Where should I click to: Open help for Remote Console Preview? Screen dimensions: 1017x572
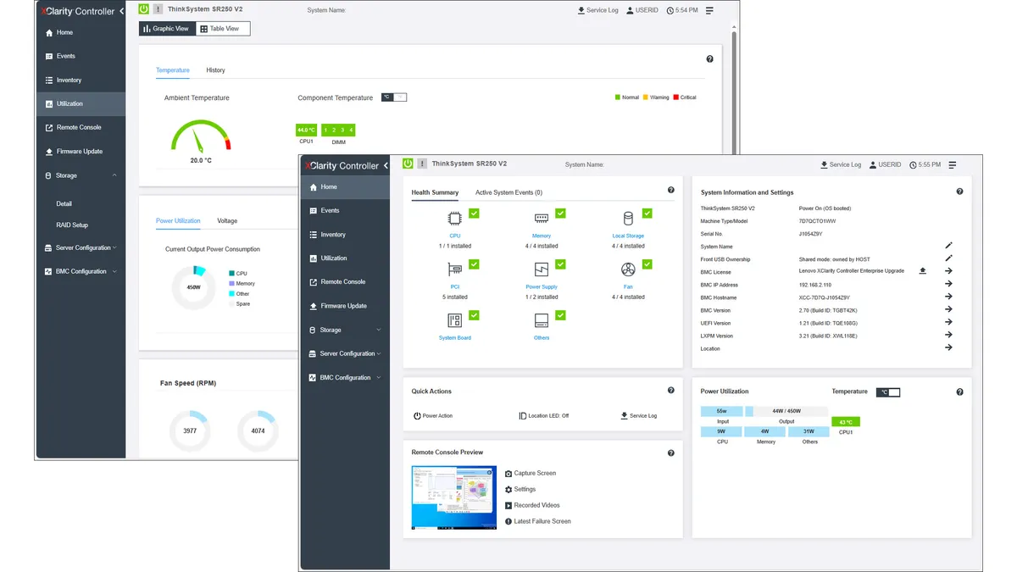671,453
